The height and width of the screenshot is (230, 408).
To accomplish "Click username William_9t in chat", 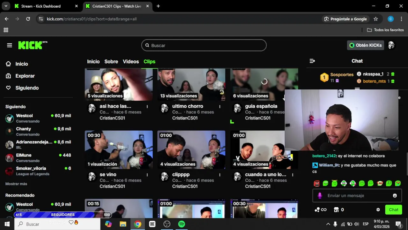I will coord(329,165).
